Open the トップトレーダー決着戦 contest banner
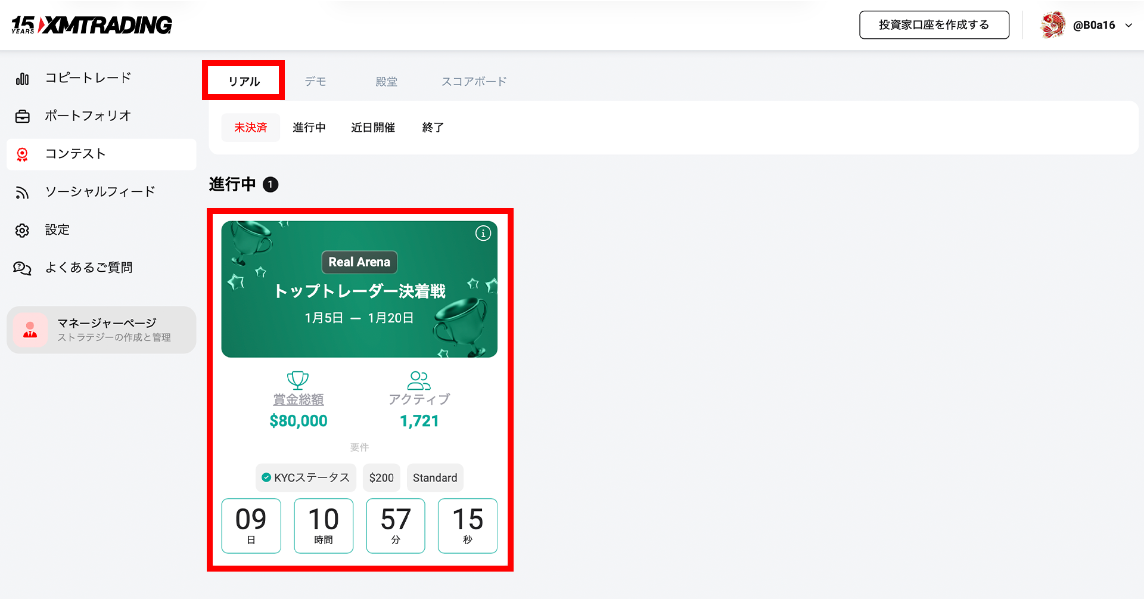Screen dimensions: 1144x599 coord(359,290)
